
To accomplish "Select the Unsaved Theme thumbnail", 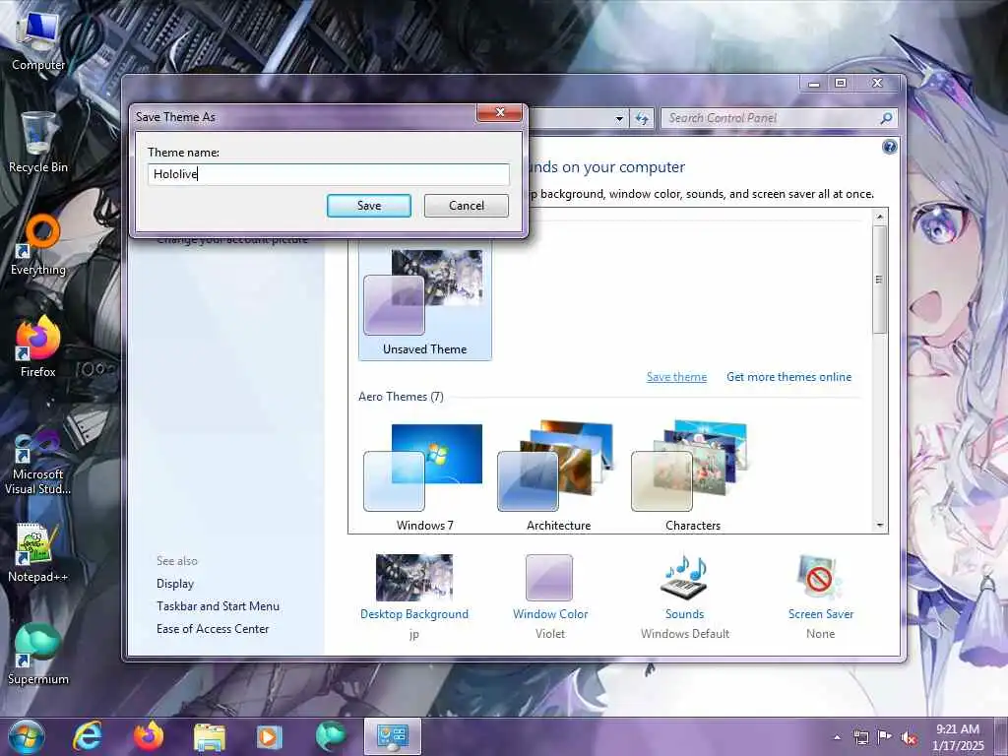I will [x=425, y=301].
